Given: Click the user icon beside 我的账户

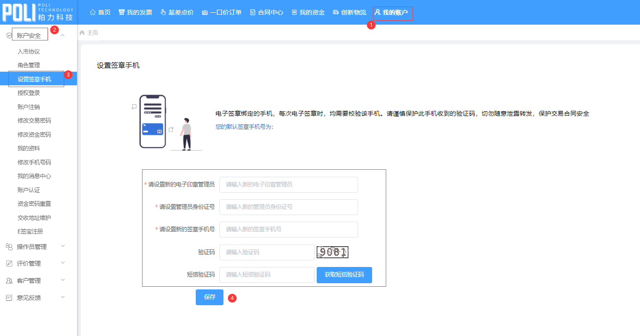Looking at the screenshot, I should [x=377, y=12].
